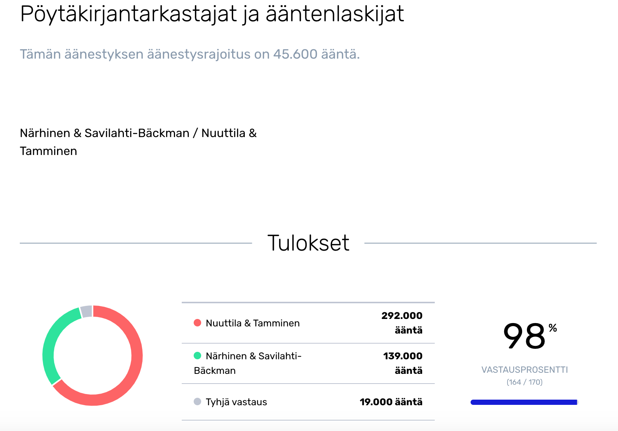Select the Tyhjä vastaus legend label

pyautogui.click(x=236, y=402)
